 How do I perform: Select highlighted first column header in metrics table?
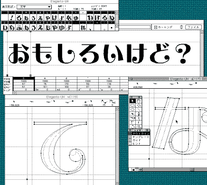coord(24,78)
